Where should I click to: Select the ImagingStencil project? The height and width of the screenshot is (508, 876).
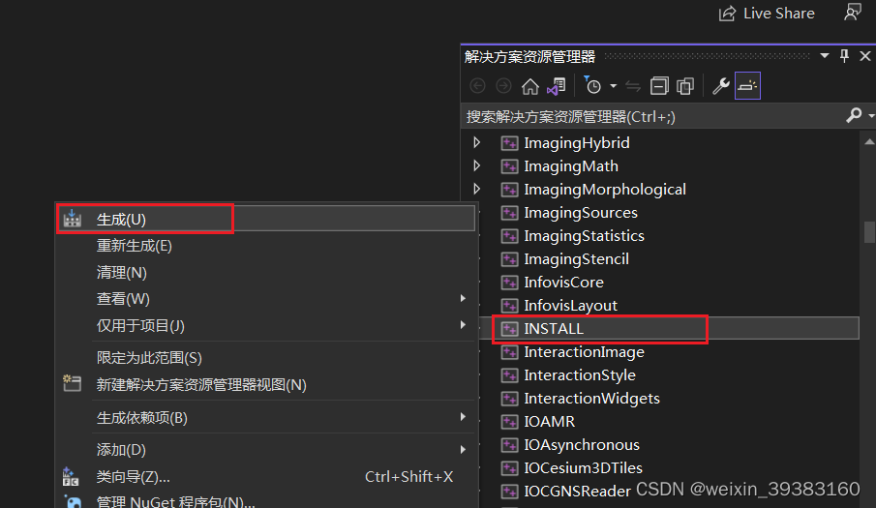coord(576,259)
